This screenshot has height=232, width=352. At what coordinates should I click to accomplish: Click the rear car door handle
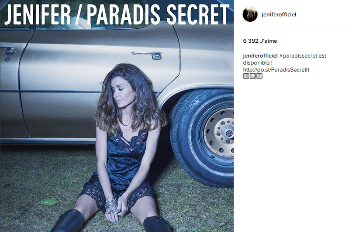[x=147, y=55]
